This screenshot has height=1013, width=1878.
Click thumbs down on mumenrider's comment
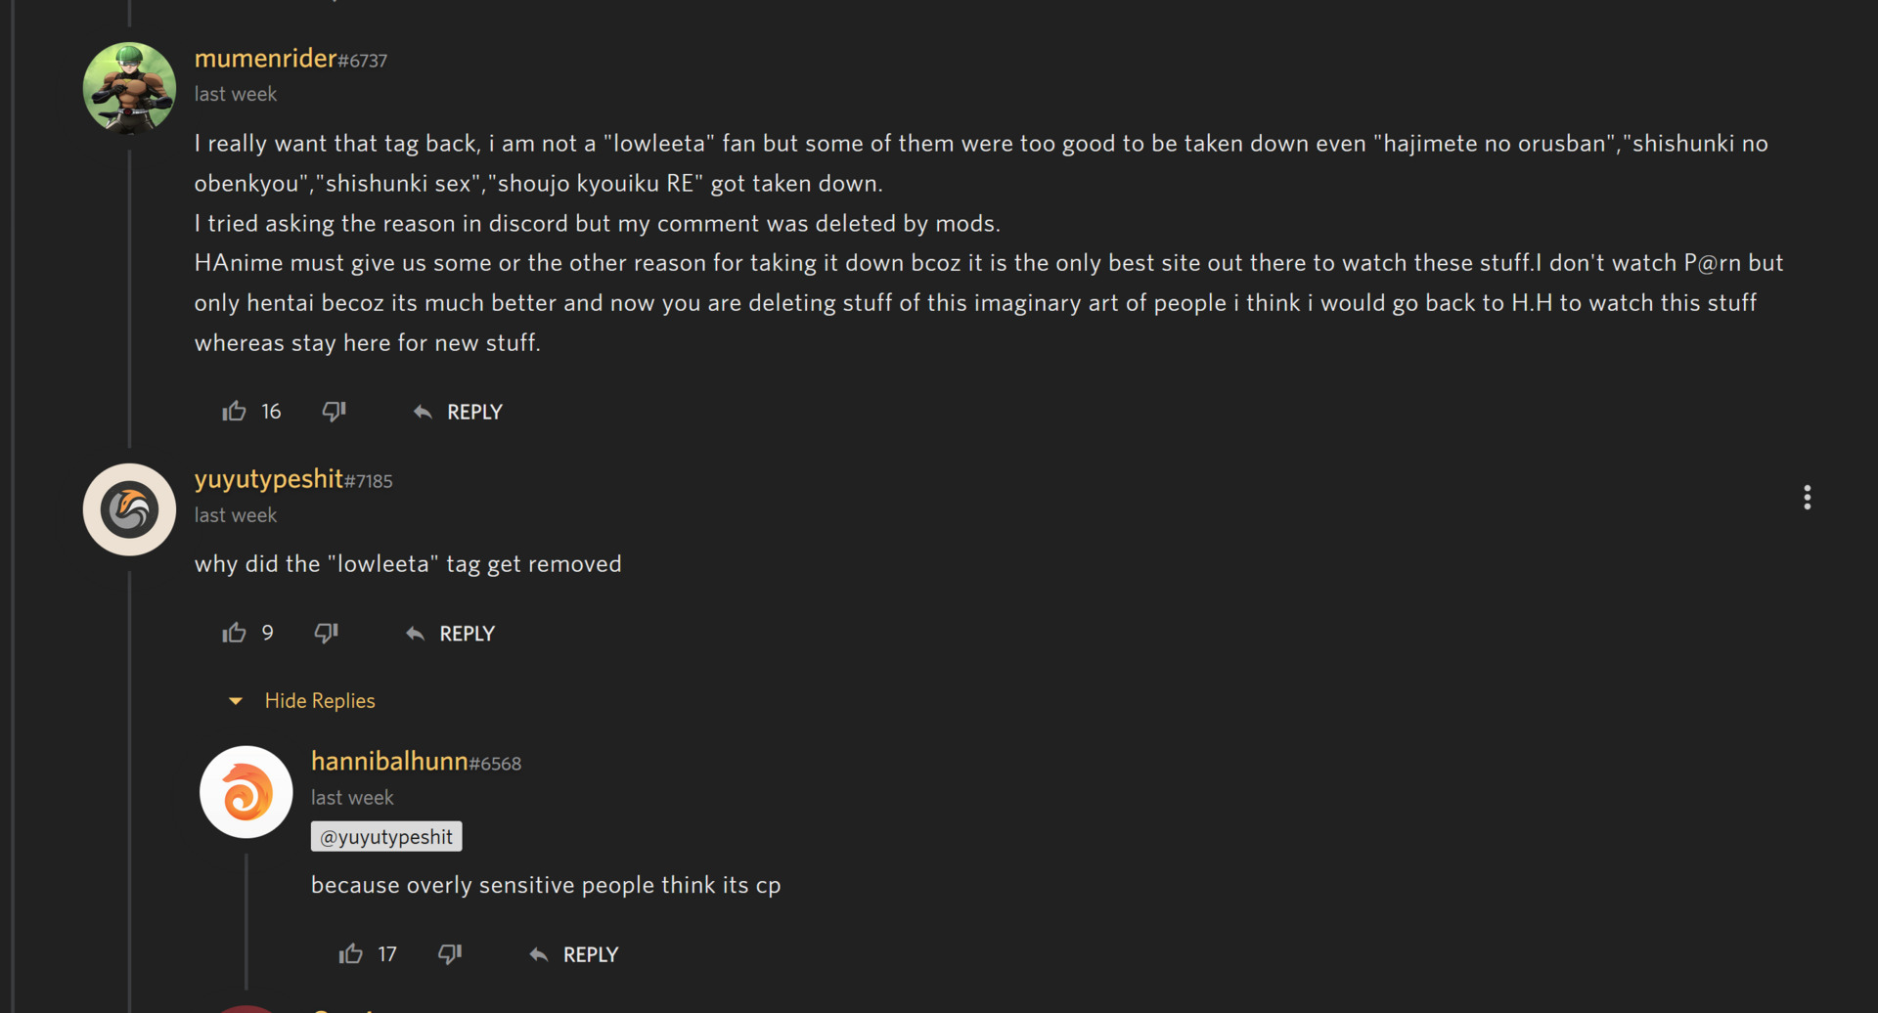click(x=334, y=412)
